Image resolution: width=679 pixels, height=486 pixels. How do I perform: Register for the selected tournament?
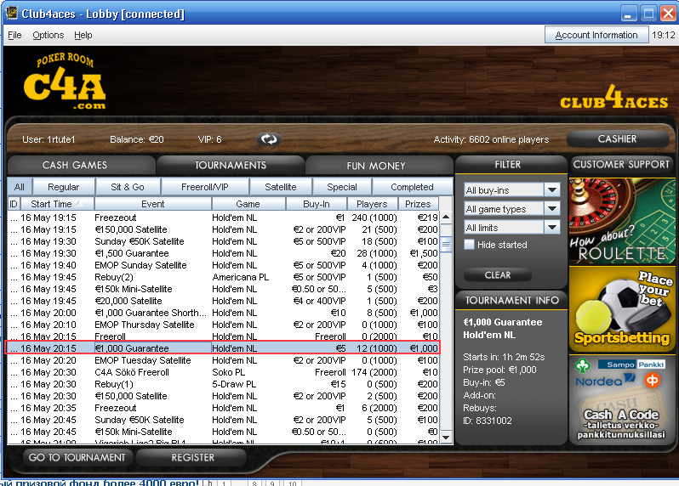click(192, 457)
